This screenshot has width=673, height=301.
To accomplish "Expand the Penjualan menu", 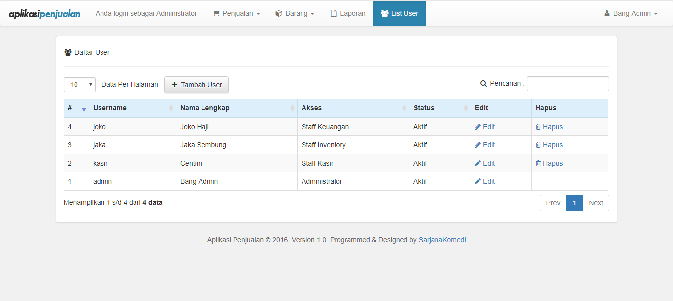I will (x=236, y=13).
